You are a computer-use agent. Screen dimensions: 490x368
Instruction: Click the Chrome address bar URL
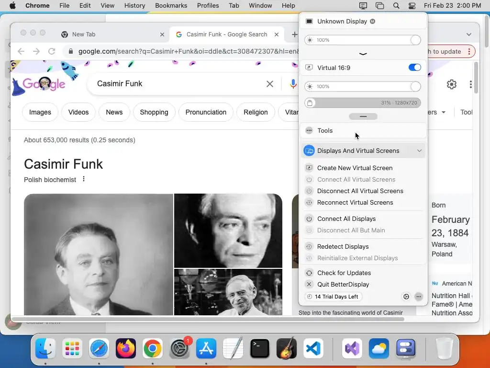(x=188, y=51)
